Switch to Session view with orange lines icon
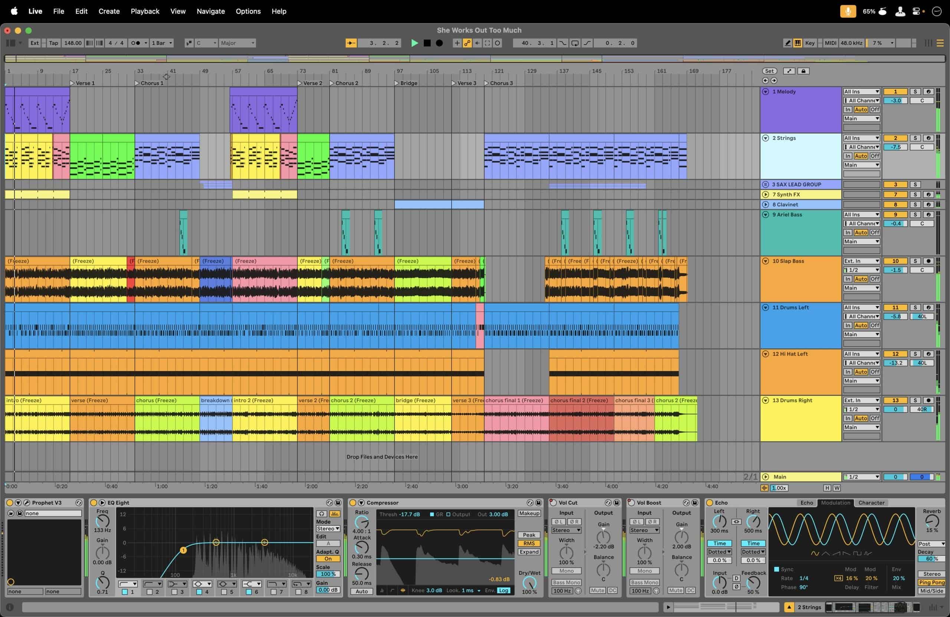The height and width of the screenshot is (617, 950). click(x=940, y=43)
